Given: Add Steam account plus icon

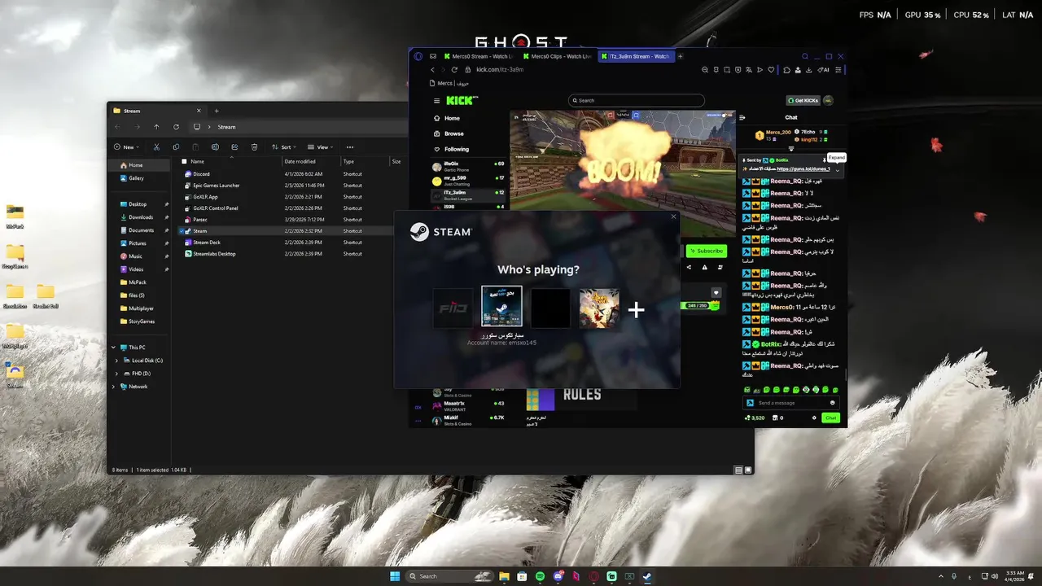Looking at the screenshot, I should point(636,309).
